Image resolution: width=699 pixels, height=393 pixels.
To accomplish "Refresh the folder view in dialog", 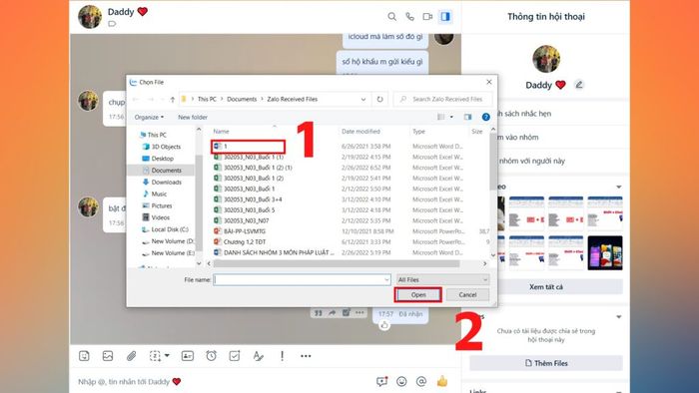I will pos(379,99).
